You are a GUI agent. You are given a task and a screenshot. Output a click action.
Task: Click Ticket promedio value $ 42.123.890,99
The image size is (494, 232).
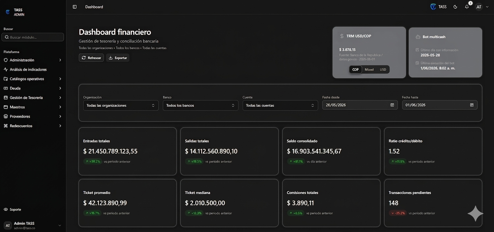[x=105, y=203]
